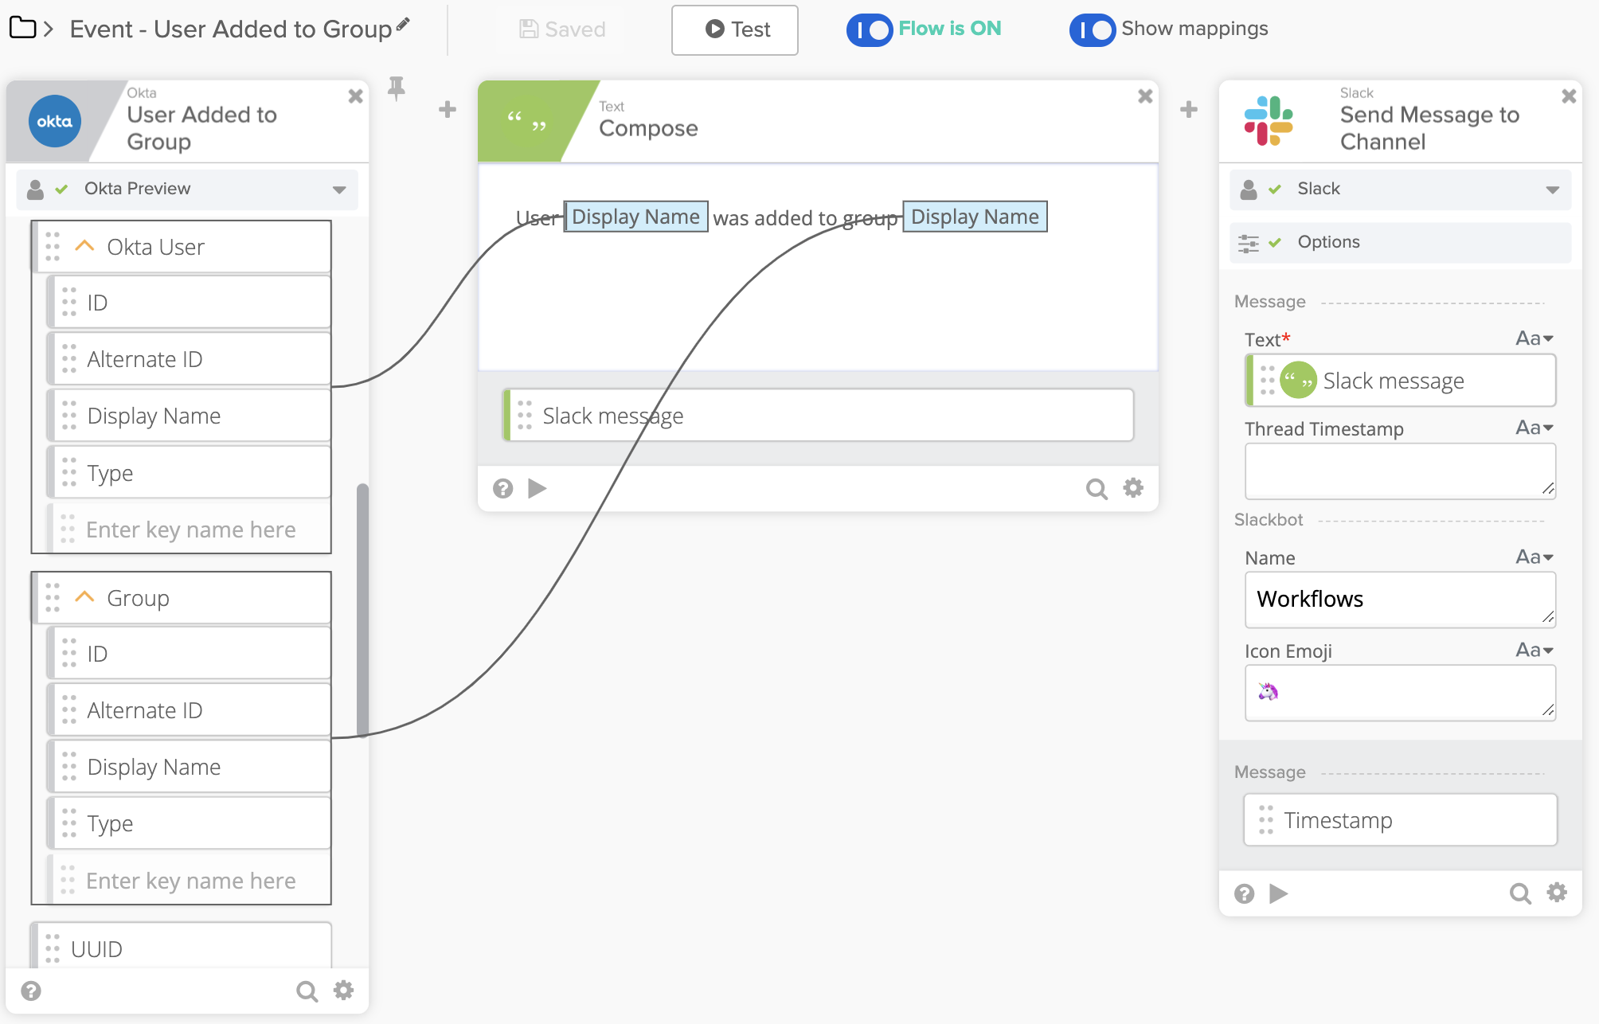The width and height of the screenshot is (1599, 1024).
Task: Click the Slack card search magnifier icon
Action: coord(1519,893)
